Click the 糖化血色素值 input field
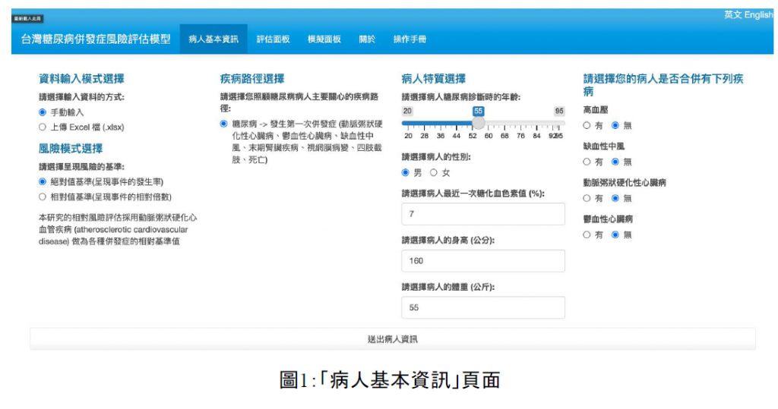Screen dimensions: 778x409 [x=483, y=214]
